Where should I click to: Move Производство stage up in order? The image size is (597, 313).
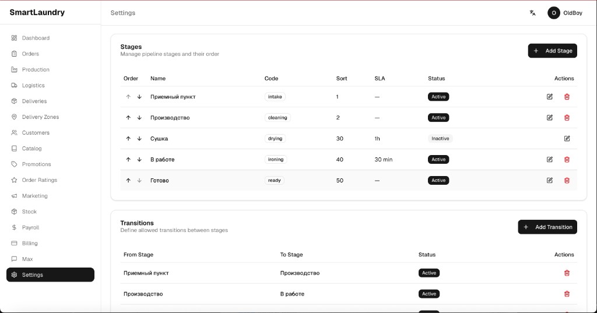(128, 118)
